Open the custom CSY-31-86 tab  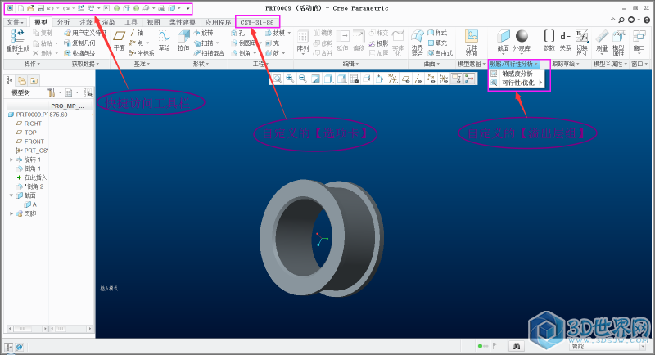pyautogui.click(x=256, y=21)
